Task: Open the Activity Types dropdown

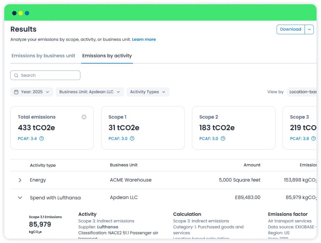Action: (x=148, y=92)
